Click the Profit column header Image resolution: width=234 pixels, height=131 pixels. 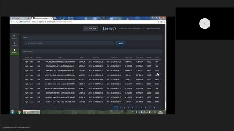click(x=157, y=57)
